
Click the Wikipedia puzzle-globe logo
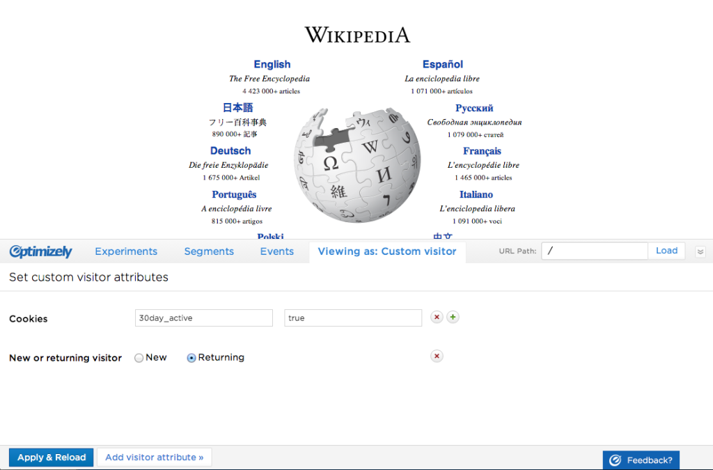[x=356, y=162]
